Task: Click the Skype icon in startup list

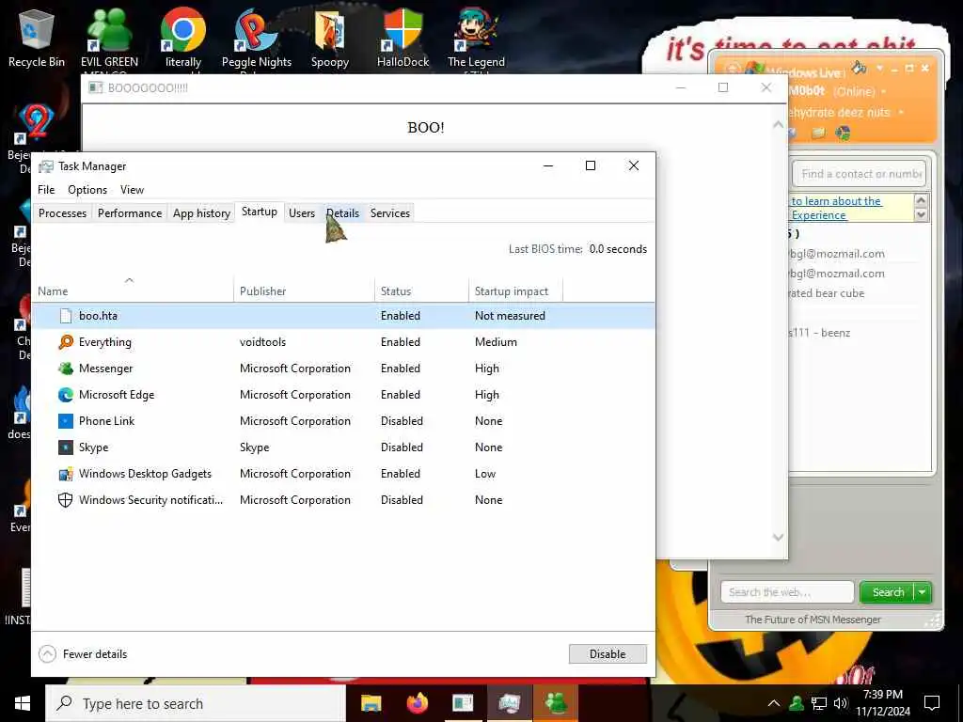Action: (66, 447)
